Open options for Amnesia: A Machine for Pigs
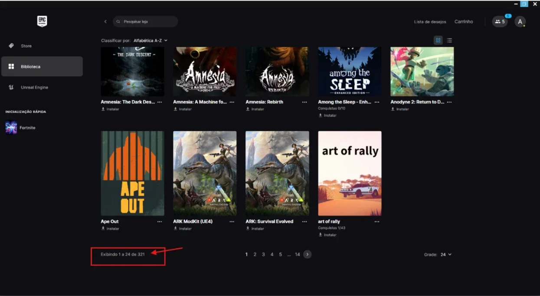This screenshot has height=296, width=540. [232, 102]
